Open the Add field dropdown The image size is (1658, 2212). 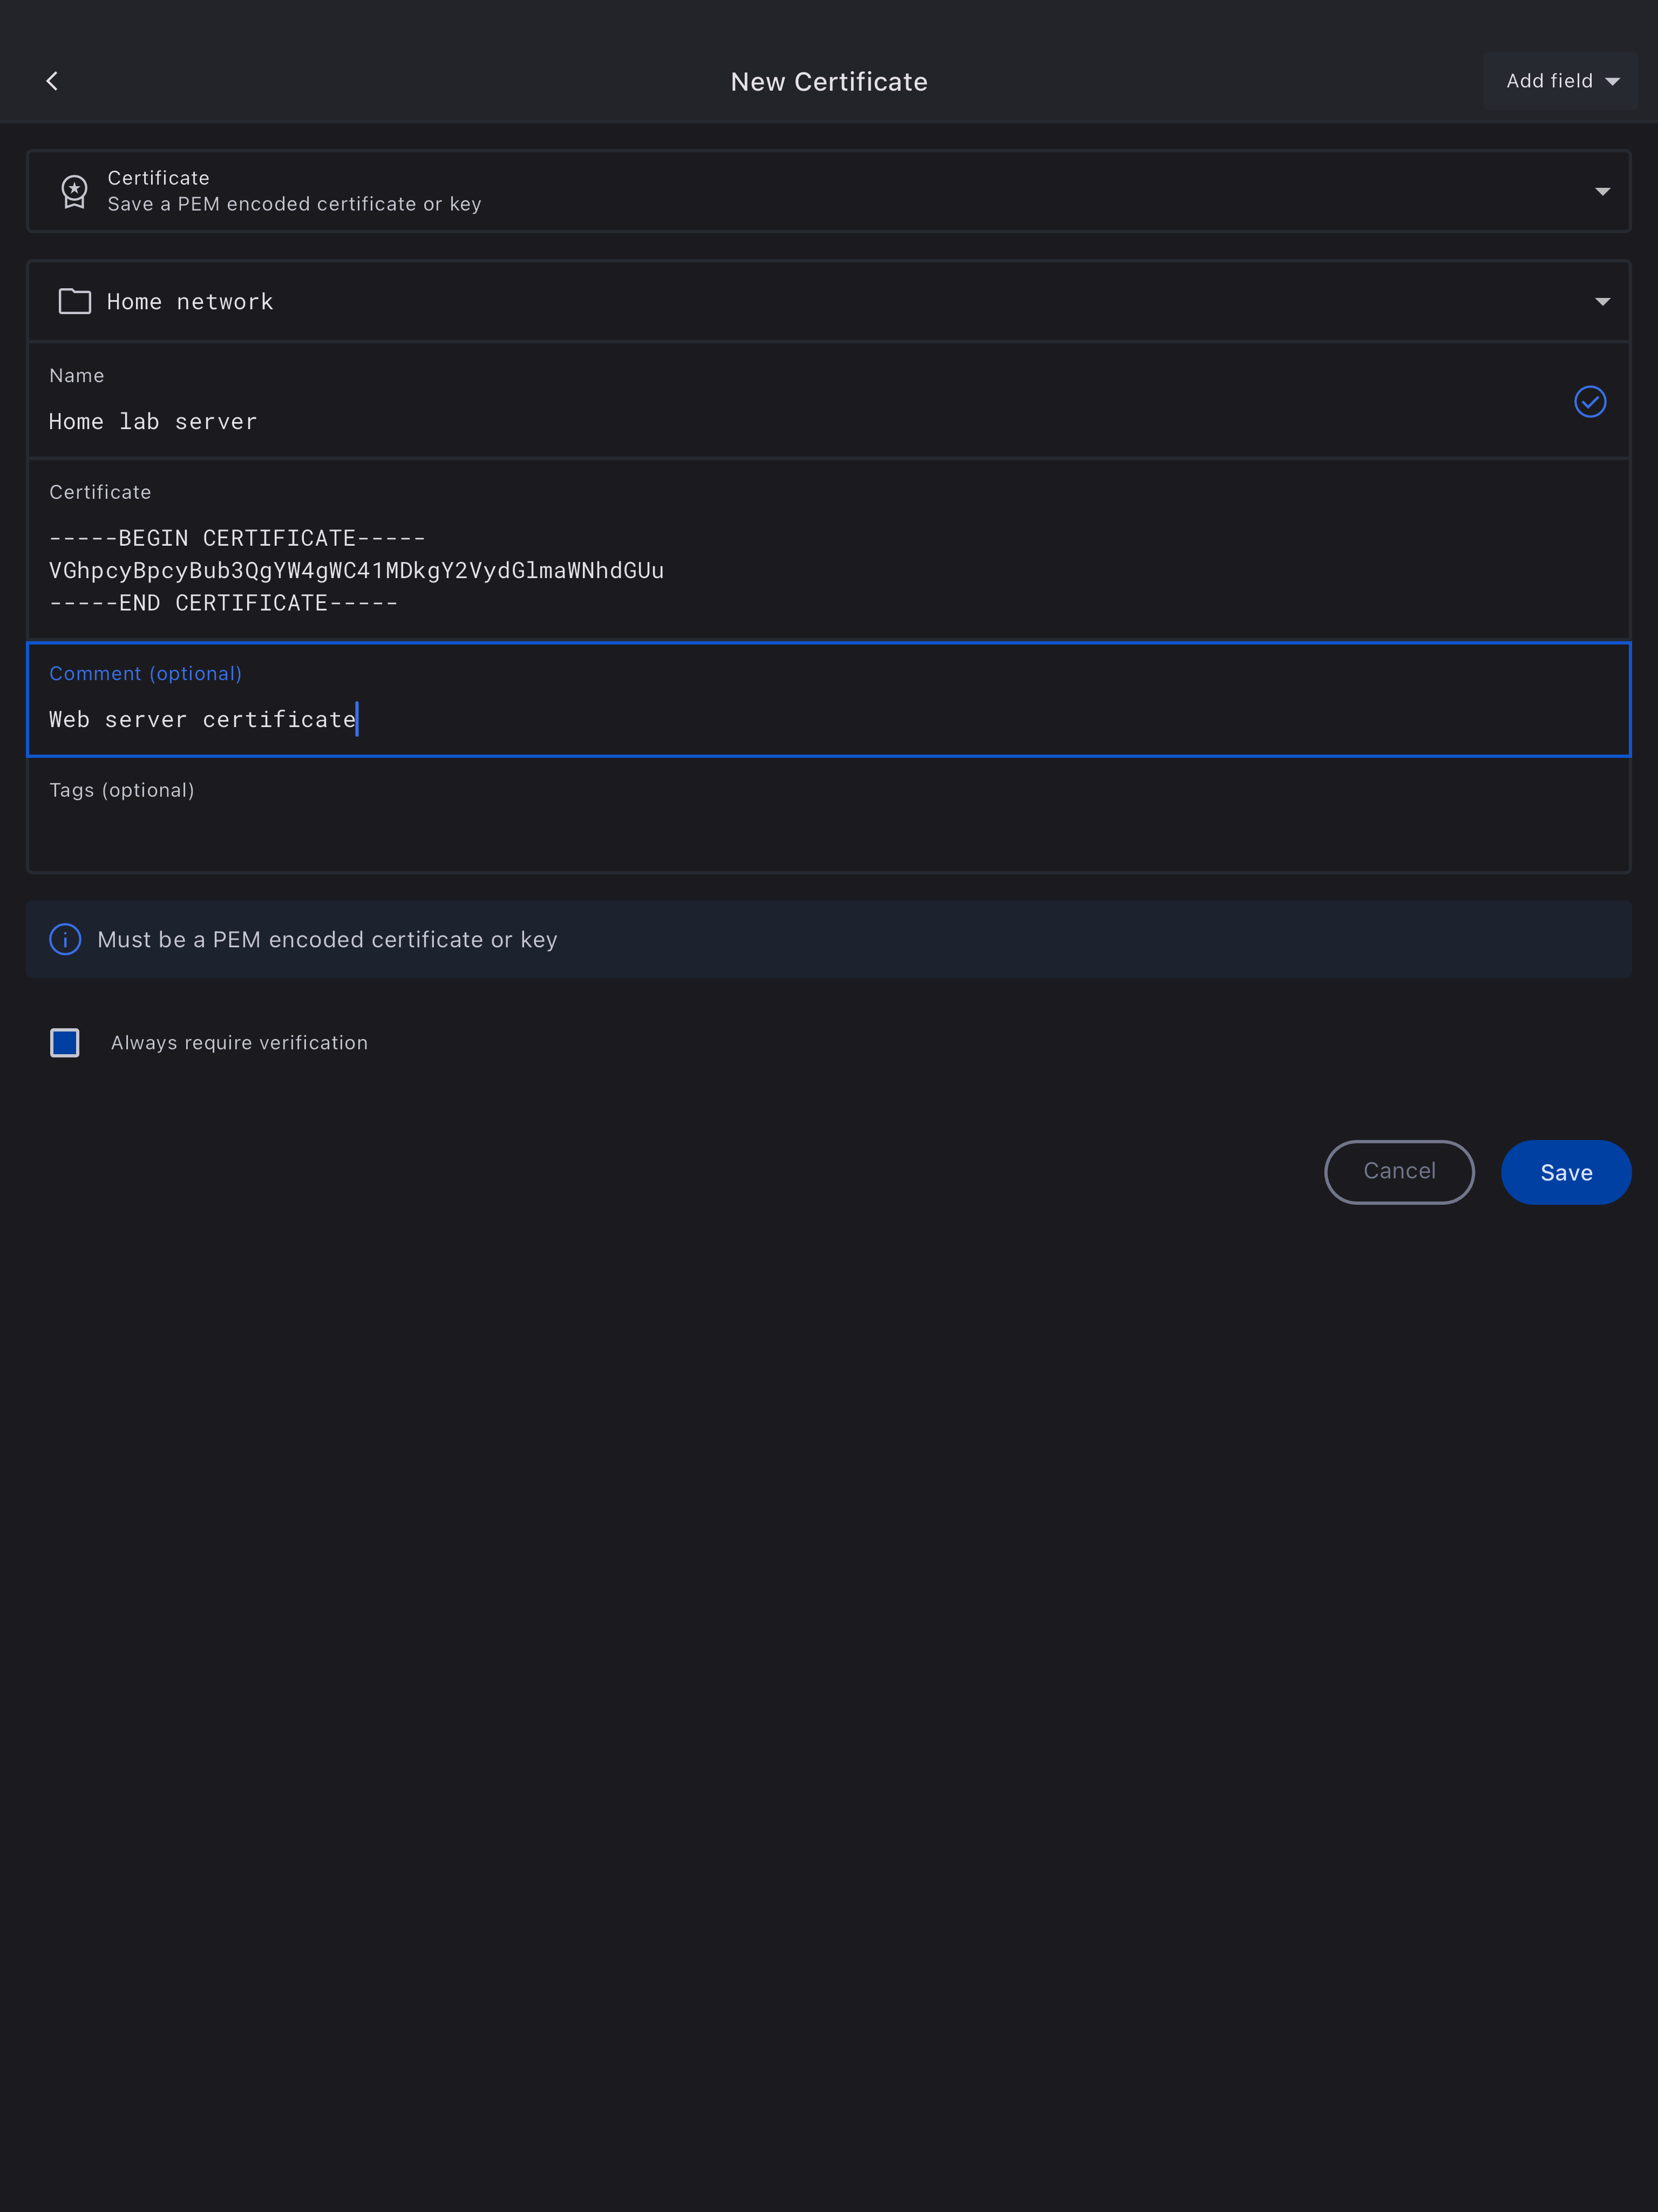click(1560, 81)
